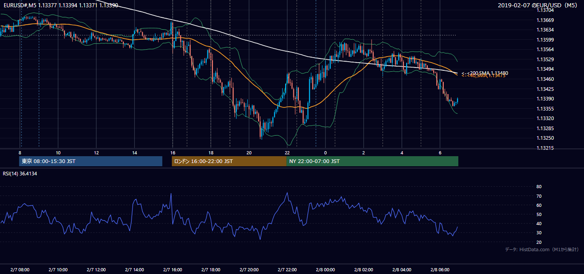
Task: Click RSI scale value 70
Action: (539, 196)
